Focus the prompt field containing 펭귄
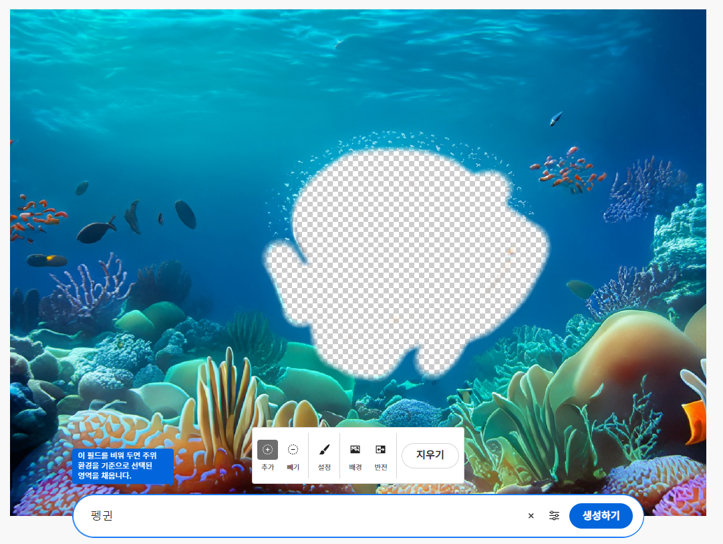Image resolution: width=723 pixels, height=544 pixels. (x=301, y=516)
